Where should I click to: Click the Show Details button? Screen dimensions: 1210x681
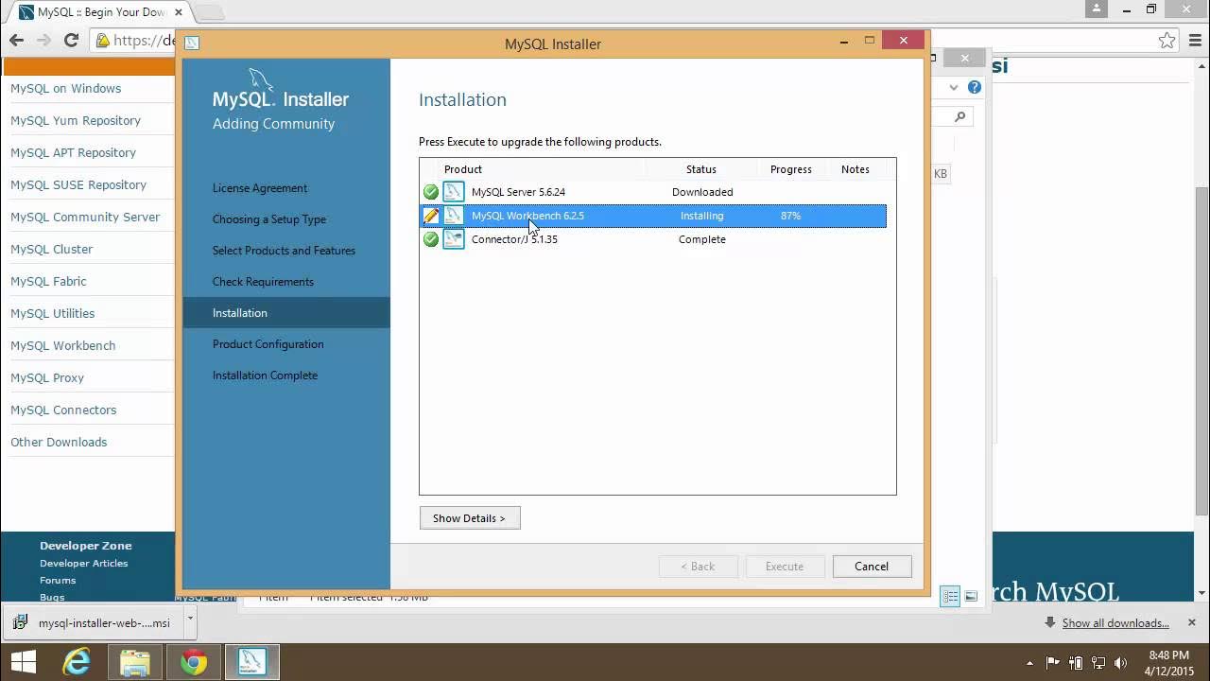tap(470, 518)
